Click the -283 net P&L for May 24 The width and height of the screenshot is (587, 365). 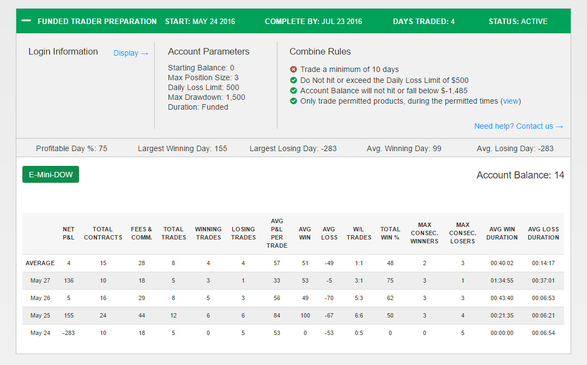(69, 333)
